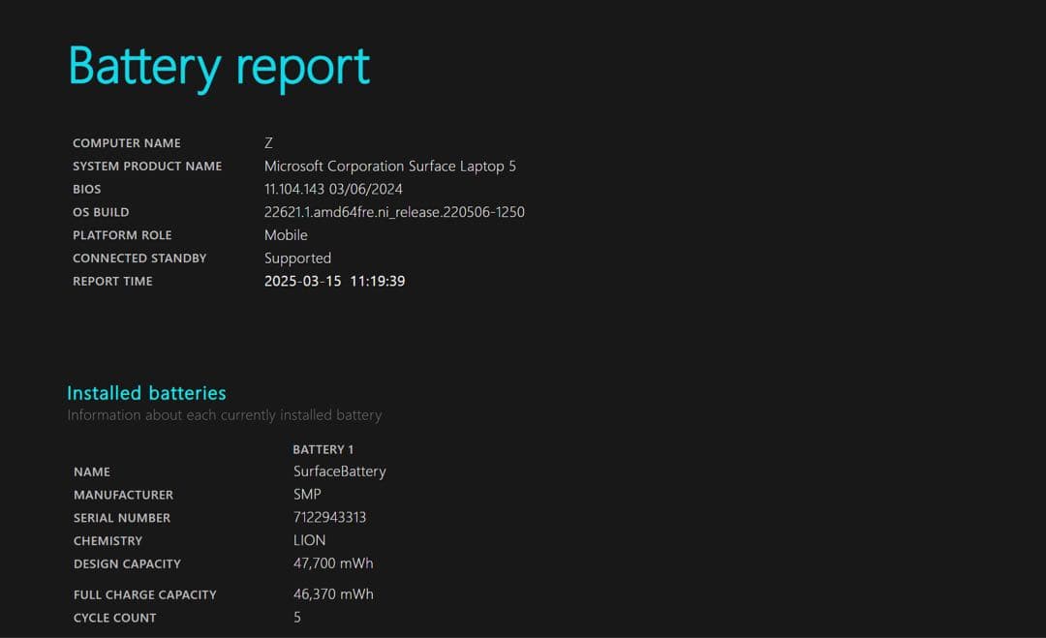This screenshot has height=638, width=1046.
Task: Click the Battery report title
Action: click(x=217, y=65)
